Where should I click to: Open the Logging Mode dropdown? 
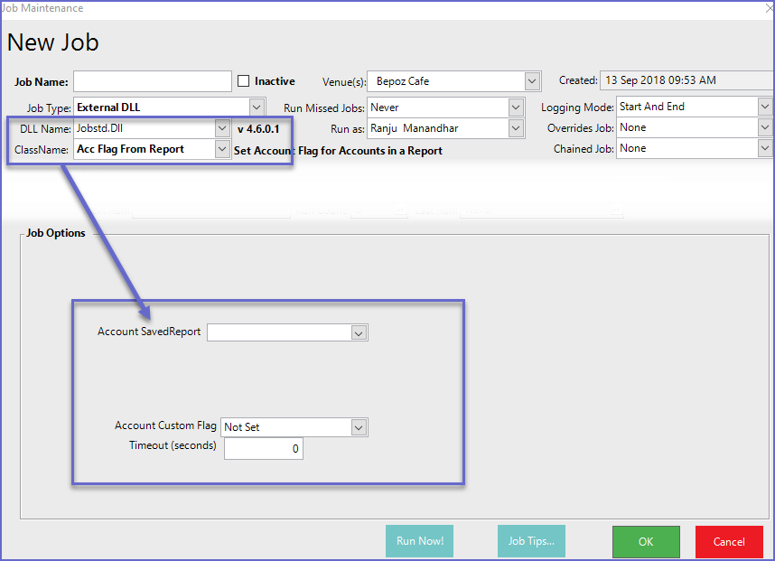[x=765, y=107]
